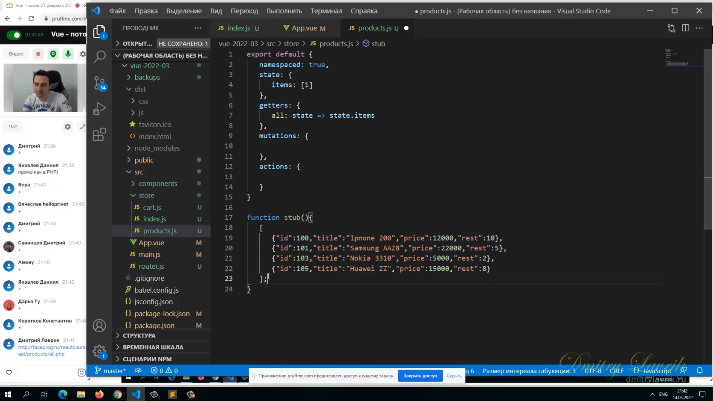Open the Accounts icon in activity bar
The width and height of the screenshot is (713, 401).
pos(99,326)
